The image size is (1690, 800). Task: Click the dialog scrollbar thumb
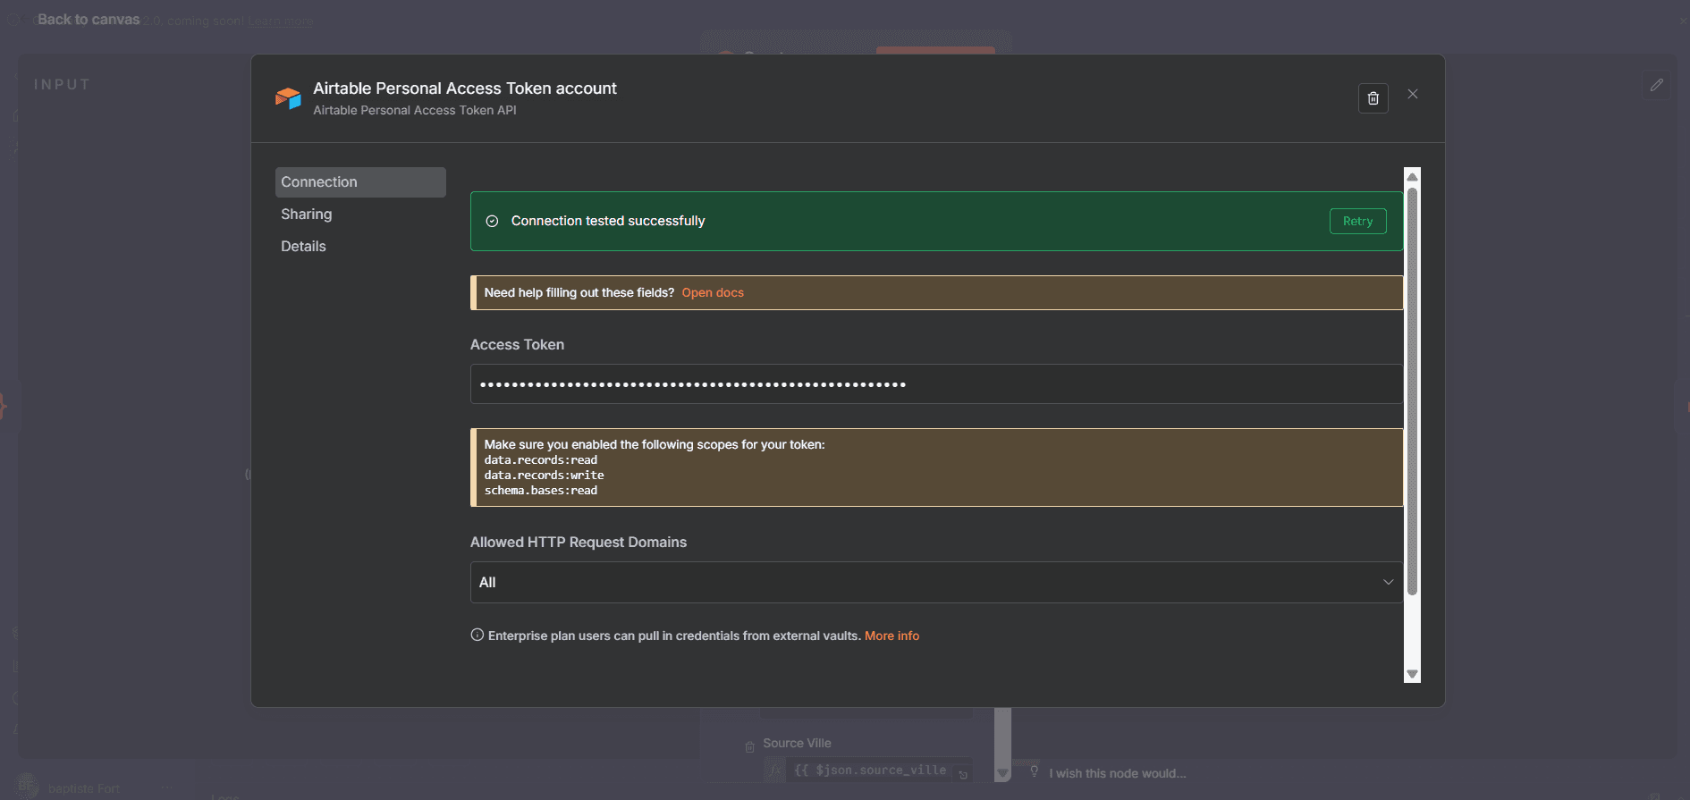[x=1412, y=391]
